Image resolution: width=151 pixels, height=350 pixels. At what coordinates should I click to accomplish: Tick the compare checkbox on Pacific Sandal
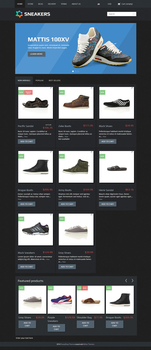(x=51, y=88)
